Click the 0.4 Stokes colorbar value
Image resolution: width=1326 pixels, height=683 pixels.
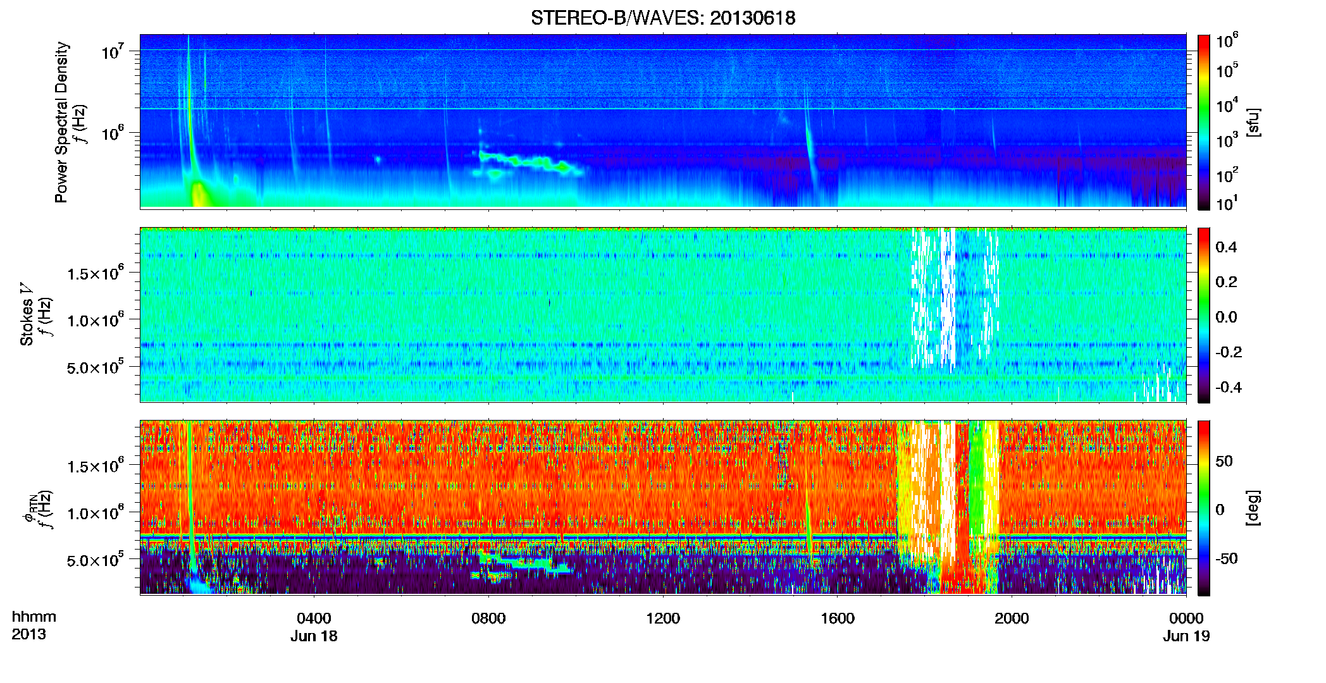[x=1226, y=247]
